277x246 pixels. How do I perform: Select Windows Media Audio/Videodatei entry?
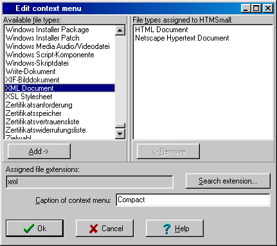coord(60,46)
